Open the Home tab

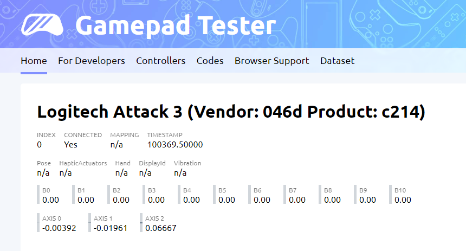tap(34, 61)
